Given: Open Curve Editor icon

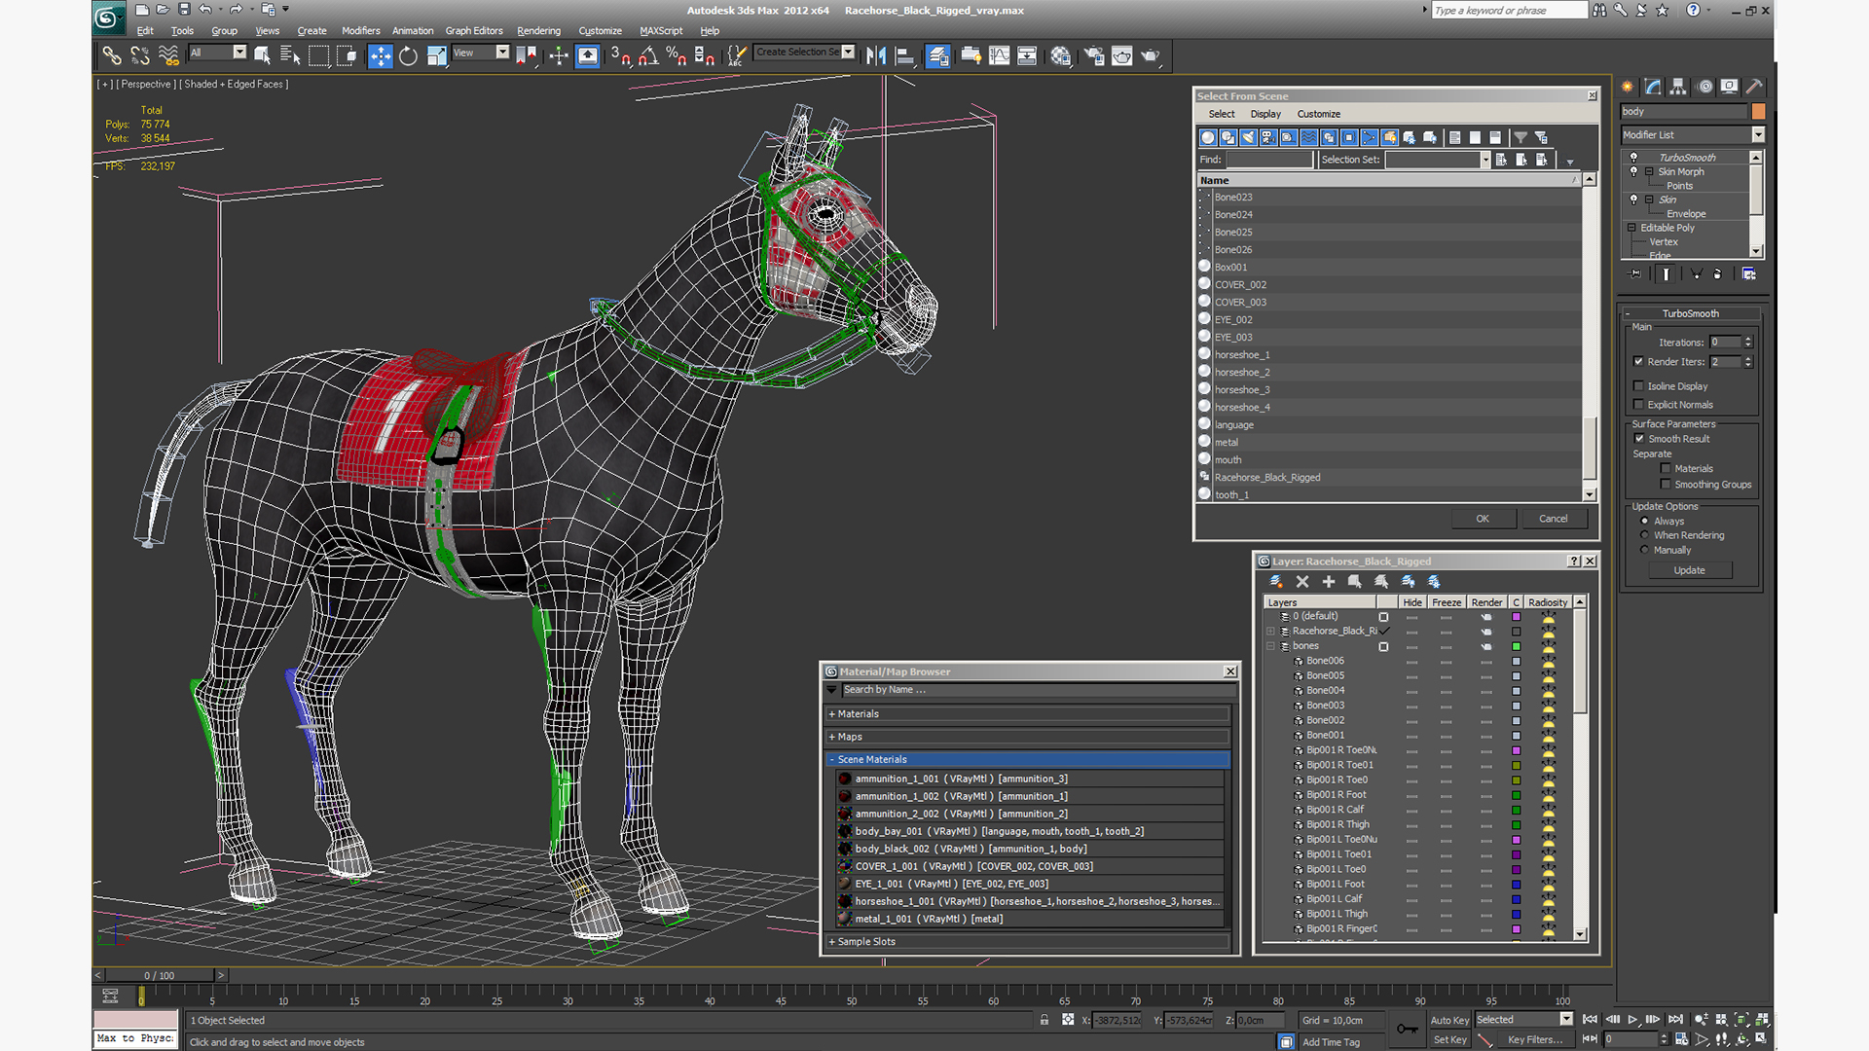Looking at the screenshot, I should click(x=999, y=55).
